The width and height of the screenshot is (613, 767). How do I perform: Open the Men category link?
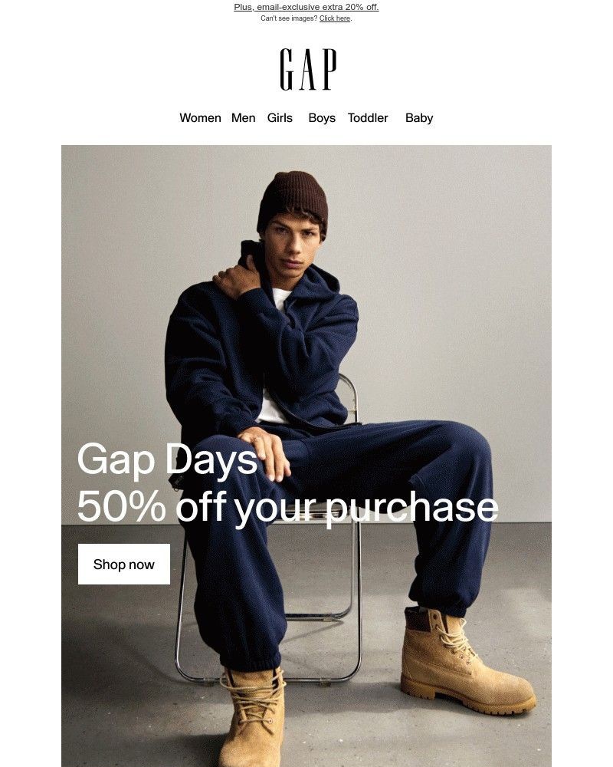tap(243, 118)
